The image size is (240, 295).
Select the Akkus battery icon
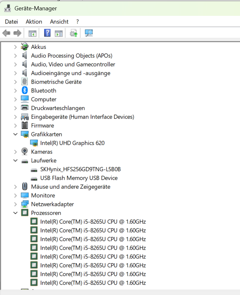coord(25,47)
